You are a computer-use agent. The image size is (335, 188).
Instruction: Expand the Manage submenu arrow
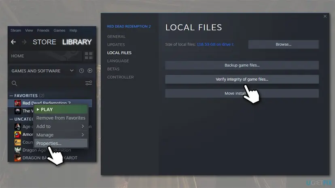[83, 135]
